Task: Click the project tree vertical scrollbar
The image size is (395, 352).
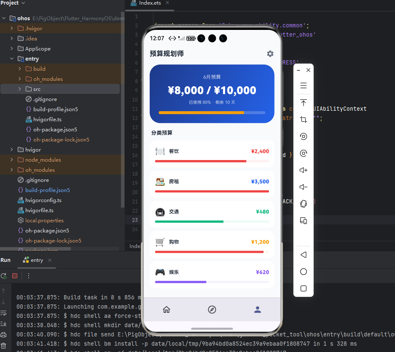Action: pos(123,109)
